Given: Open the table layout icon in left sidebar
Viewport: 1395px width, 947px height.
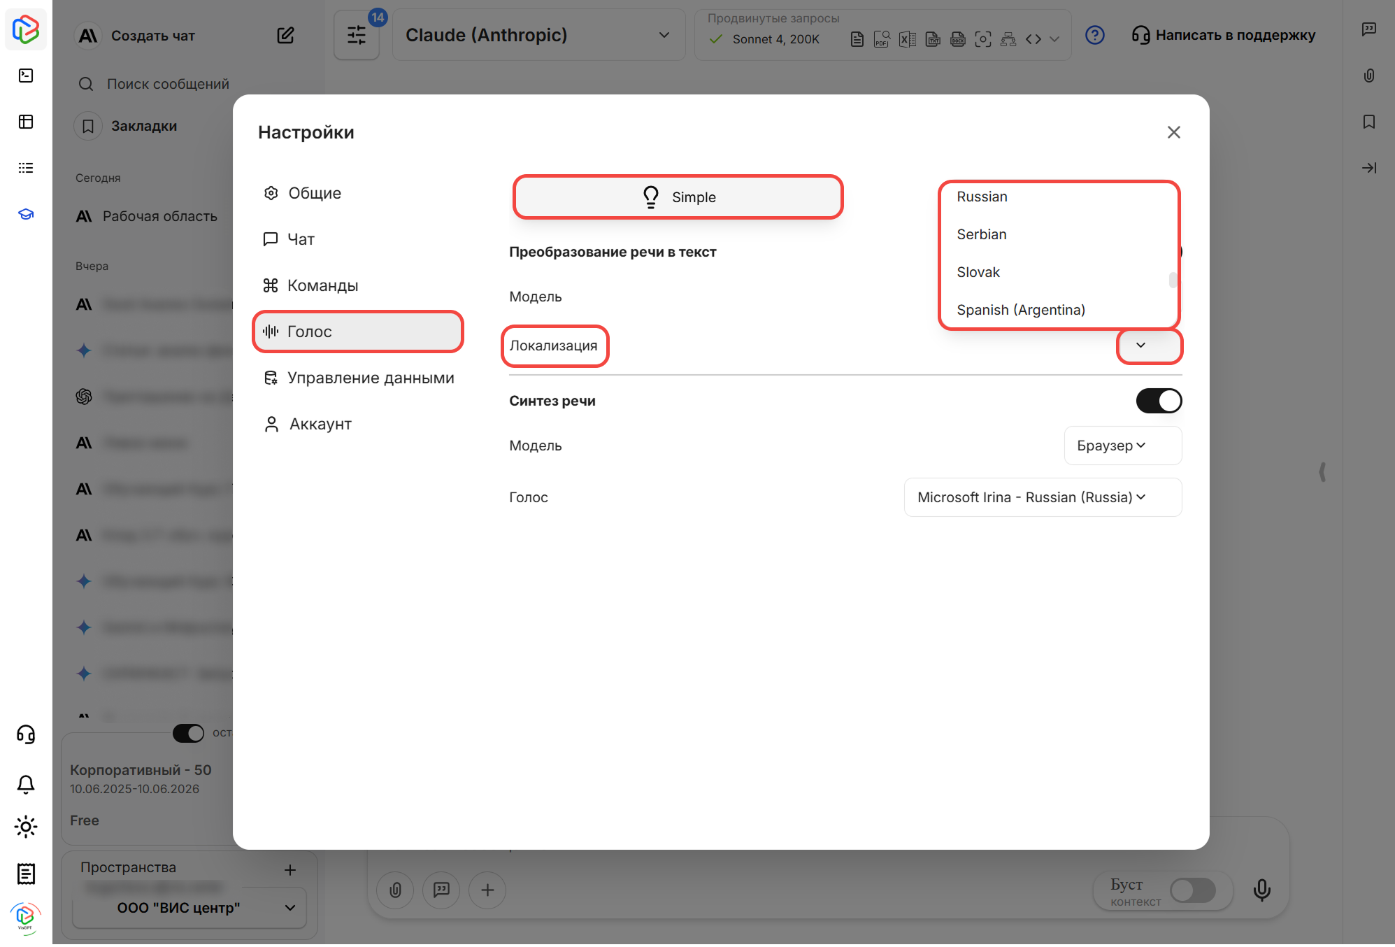Looking at the screenshot, I should pyautogui.click(x=26, y=122).
